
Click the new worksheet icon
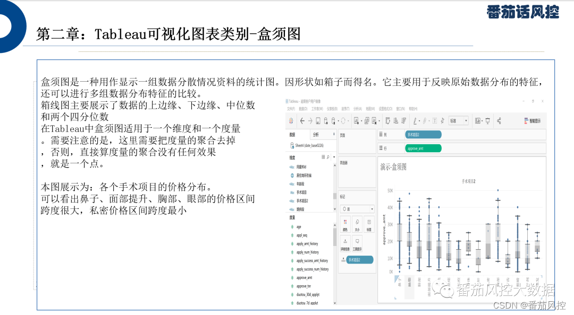[356, 120]
